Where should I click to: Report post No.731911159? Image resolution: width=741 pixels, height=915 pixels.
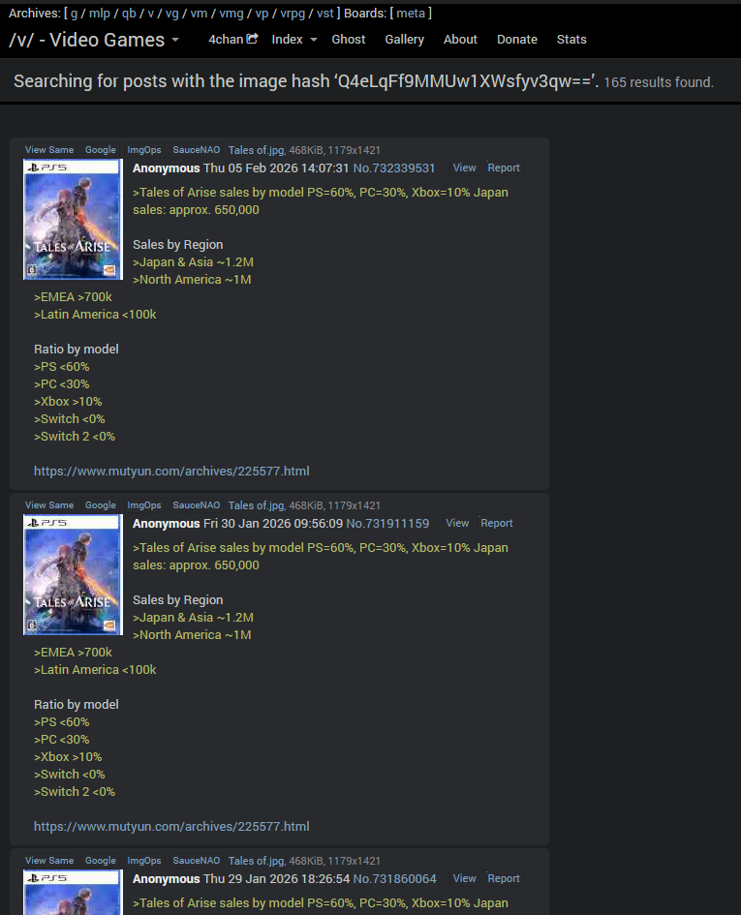click(x=496, y=523)
